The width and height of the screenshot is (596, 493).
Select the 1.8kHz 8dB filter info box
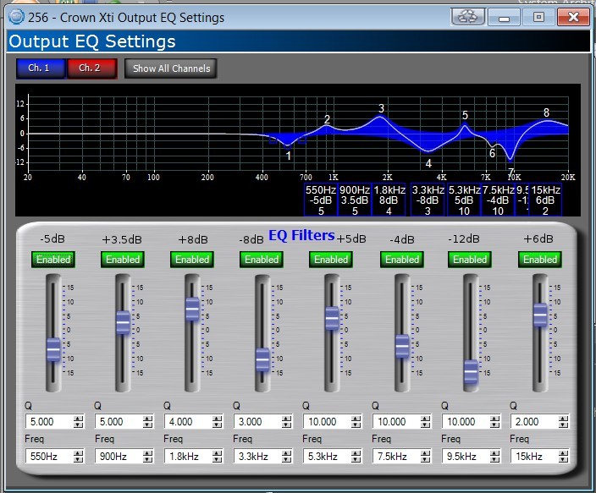click(389, 200)
